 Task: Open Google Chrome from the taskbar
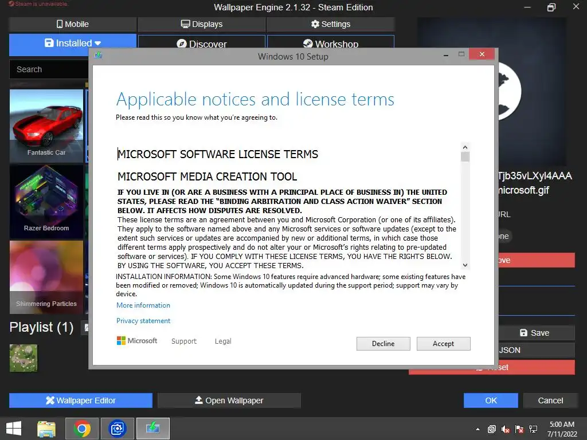coord(82,429)
